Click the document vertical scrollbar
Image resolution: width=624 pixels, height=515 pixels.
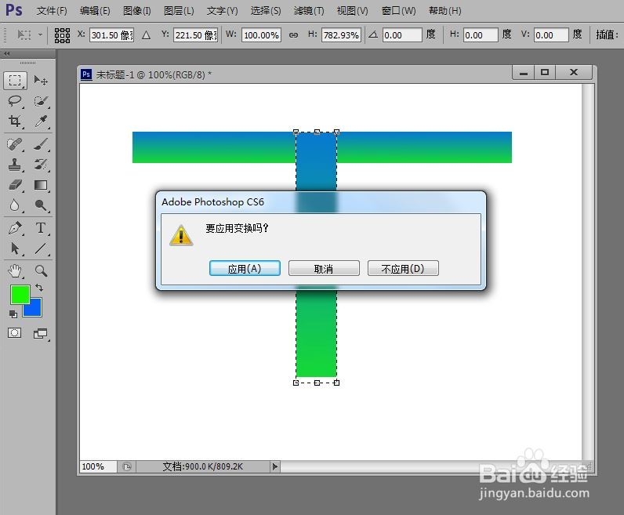587,270
